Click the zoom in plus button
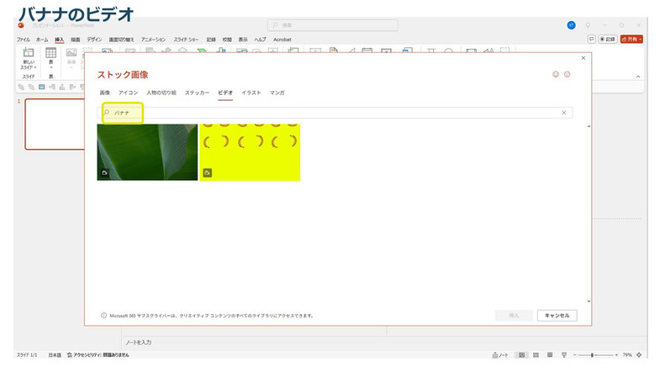Image resolution: width=660 pixels, height=372 pixels. point(616,355)
